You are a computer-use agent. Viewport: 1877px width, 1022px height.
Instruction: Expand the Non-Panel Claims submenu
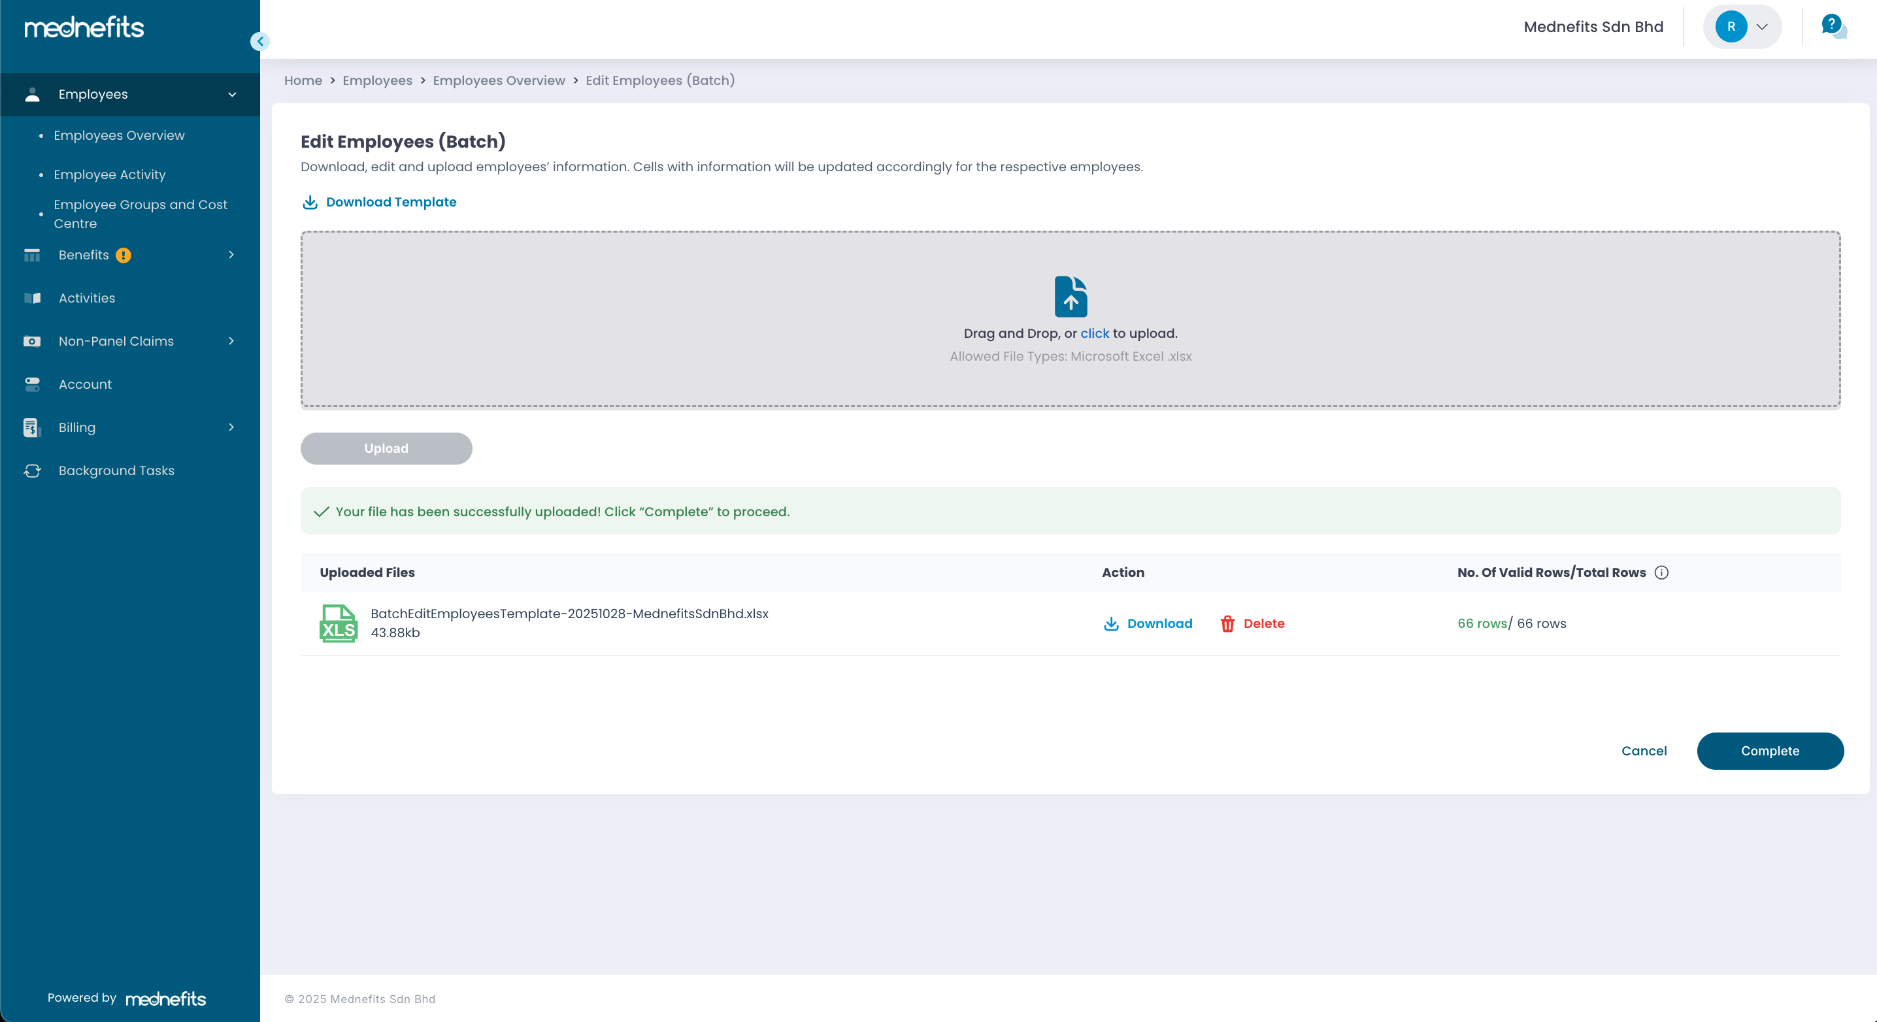pos(232,341)
